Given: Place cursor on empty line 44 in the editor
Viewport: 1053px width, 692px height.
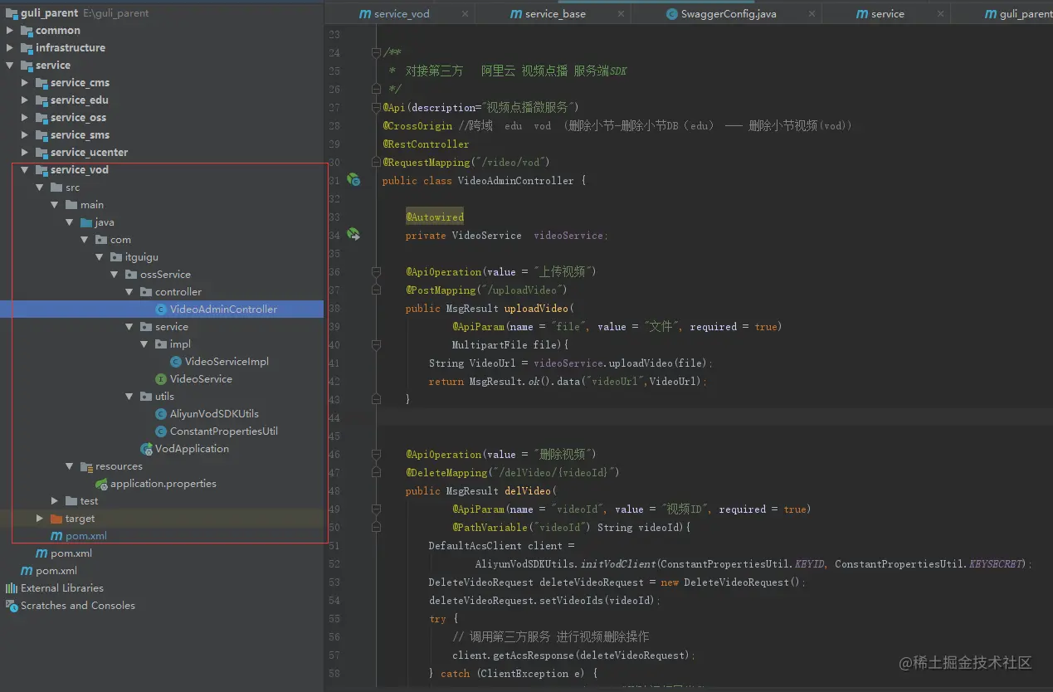Looking at the screenshot, I should tap(714, 417).
